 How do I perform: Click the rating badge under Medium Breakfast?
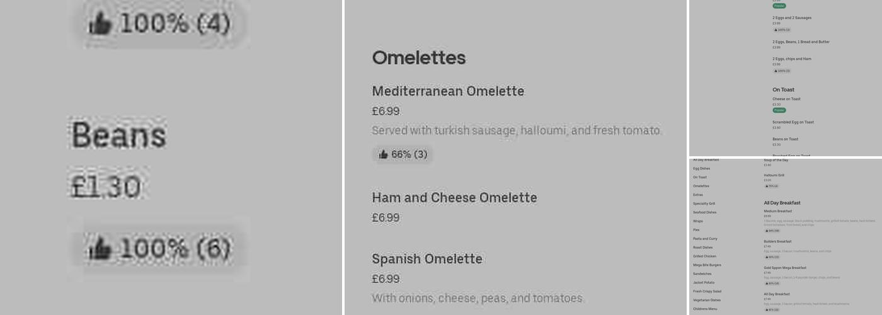click(772, 231)
